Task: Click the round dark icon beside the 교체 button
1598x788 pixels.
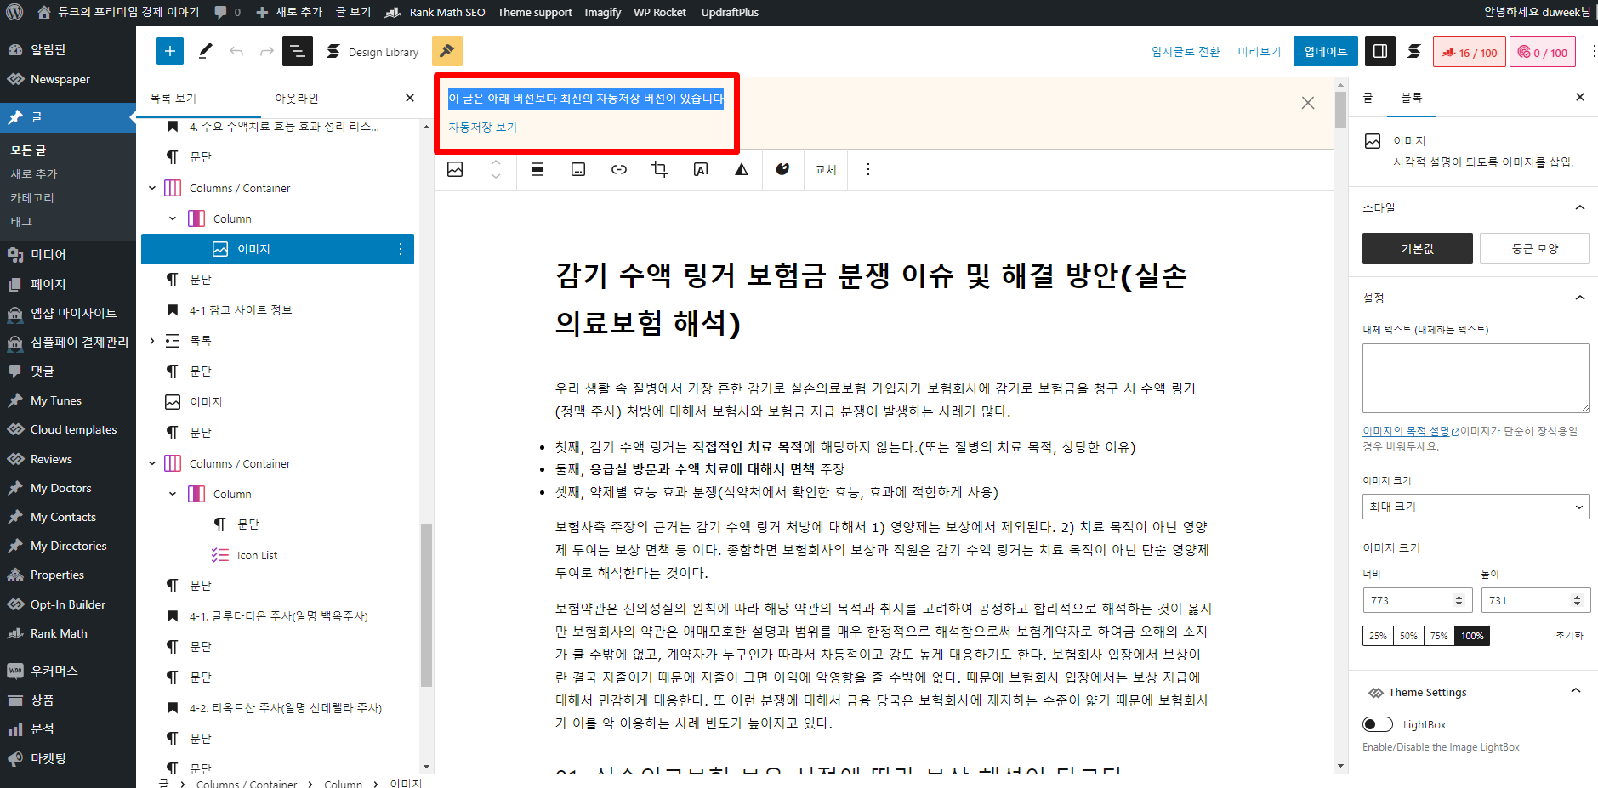Action: click(x=782, y=169)
